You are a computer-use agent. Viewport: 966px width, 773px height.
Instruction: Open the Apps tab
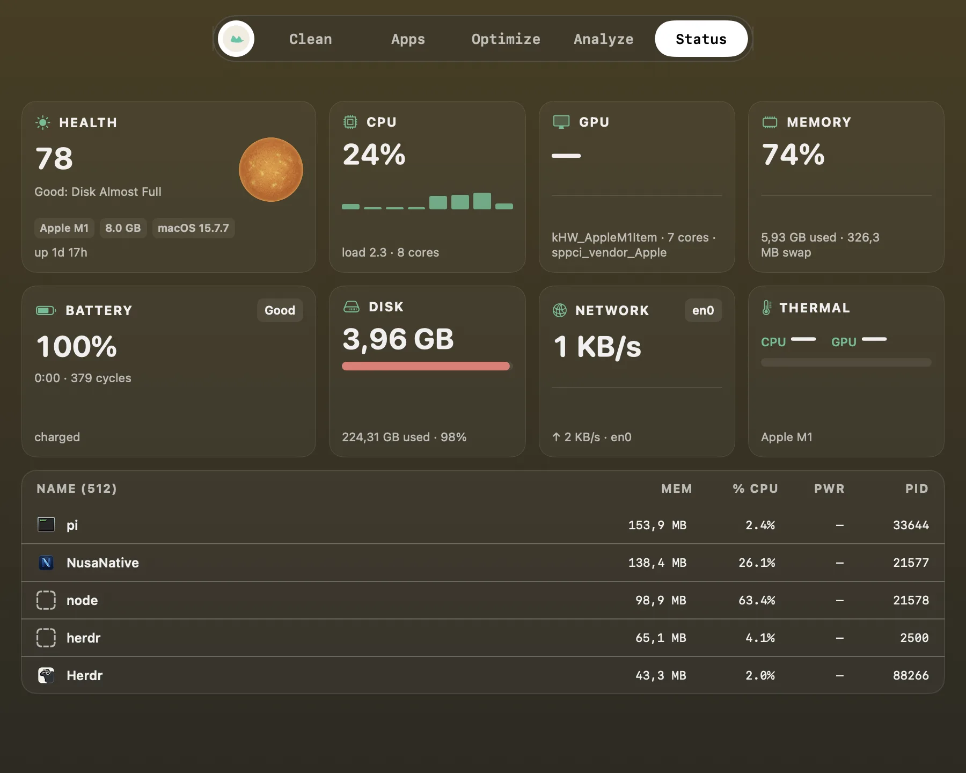pos(408,39)
